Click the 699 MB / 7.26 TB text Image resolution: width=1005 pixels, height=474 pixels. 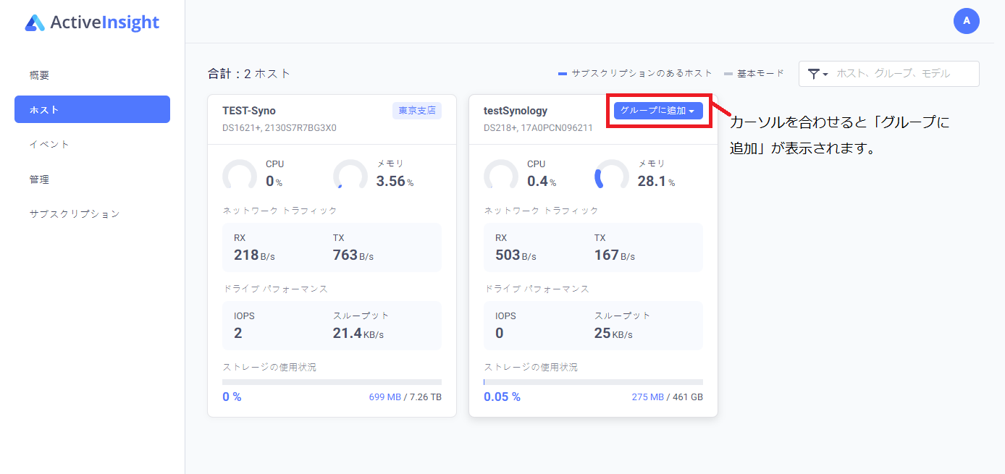(x=405, y=397)
